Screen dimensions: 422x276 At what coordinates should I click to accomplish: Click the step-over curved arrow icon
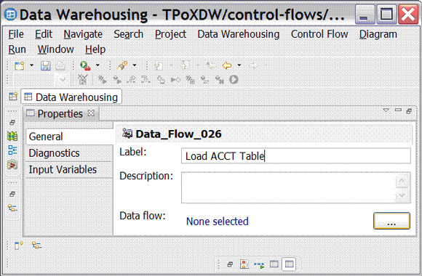point(132,80)
